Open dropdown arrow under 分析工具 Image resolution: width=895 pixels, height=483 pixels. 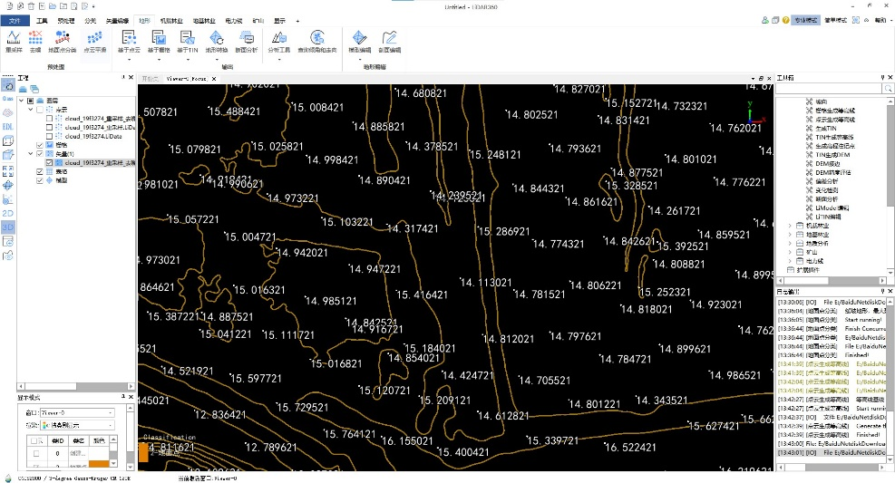coord(279,59)
